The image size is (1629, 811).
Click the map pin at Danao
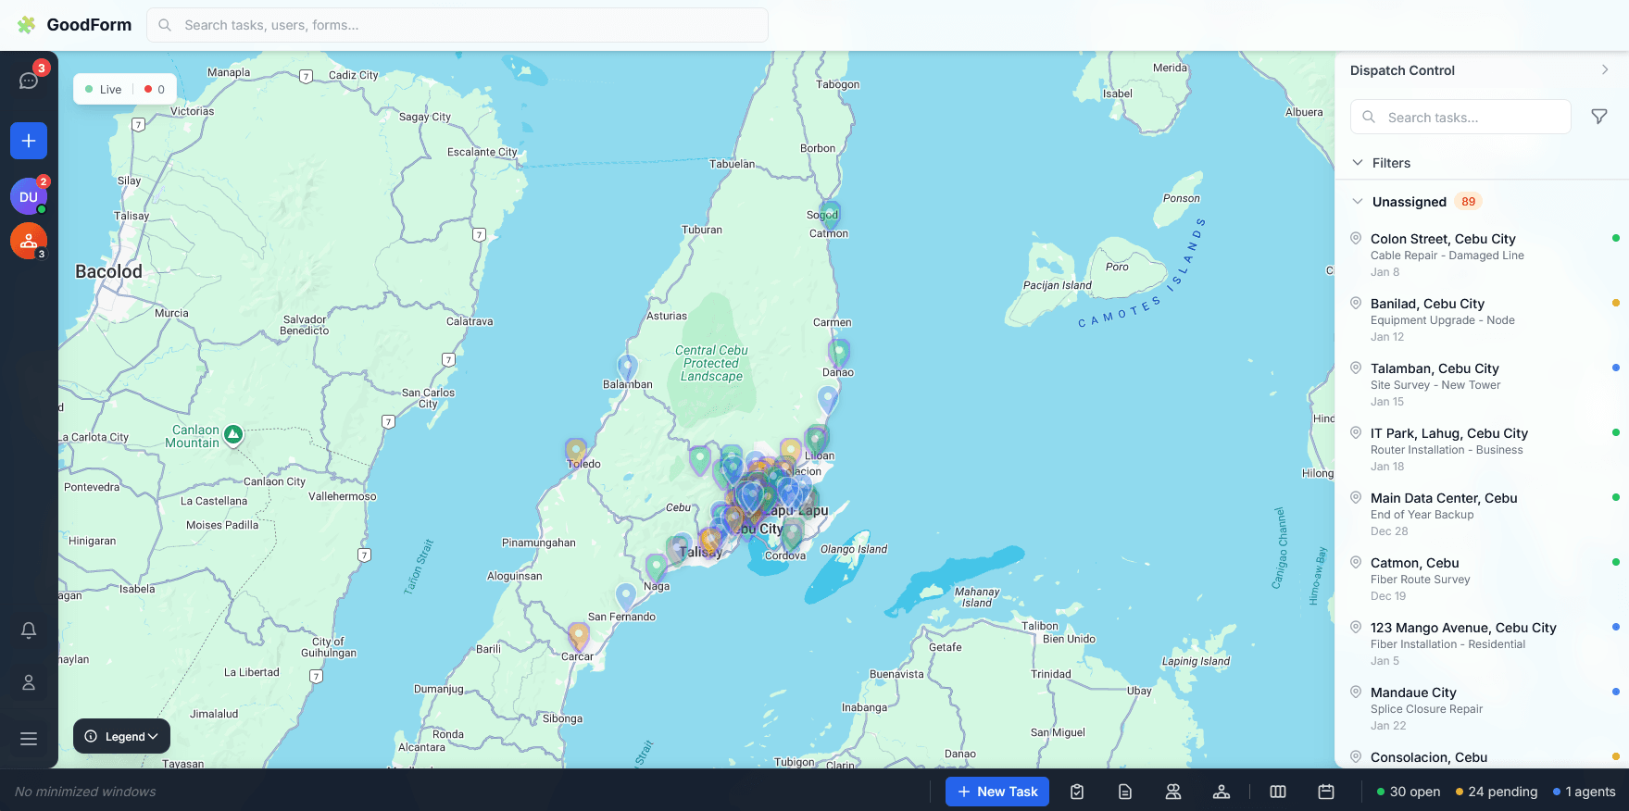pos(839,353)
